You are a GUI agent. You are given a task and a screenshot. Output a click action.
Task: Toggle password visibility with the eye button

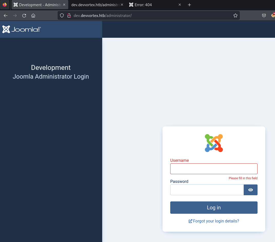coord(250,190)
